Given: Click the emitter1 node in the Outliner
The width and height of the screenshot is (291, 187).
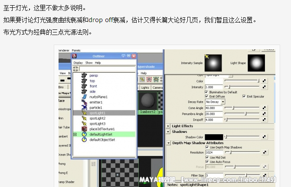Looking at the screenshot, I should (95, 102).
